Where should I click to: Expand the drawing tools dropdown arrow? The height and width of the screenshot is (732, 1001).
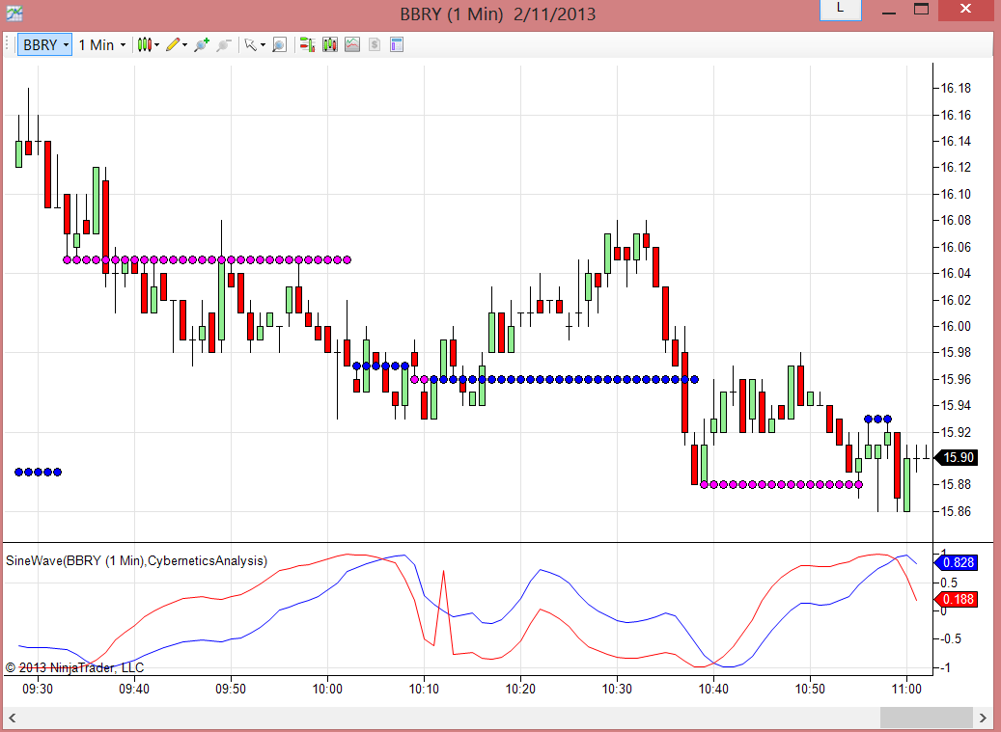coord(185,44)
